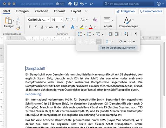This screenshot has width=166, height=128.
Task: Open the Calibri Light font name dropdown
Action: (x=39, y=20)
